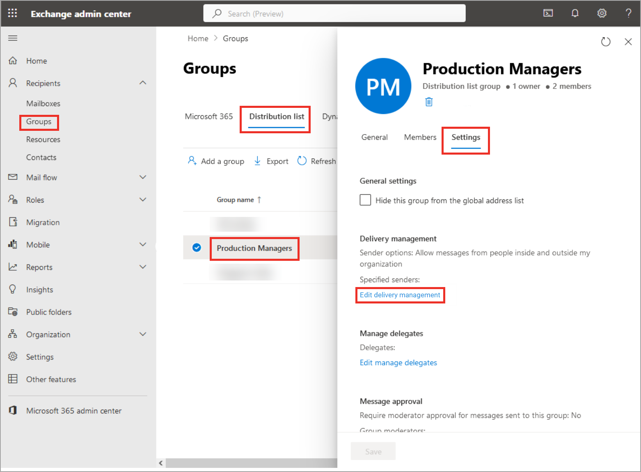Click Add a group button label
Screen dimensions: 641x472
pyautogui.click(x=222, y=161)
